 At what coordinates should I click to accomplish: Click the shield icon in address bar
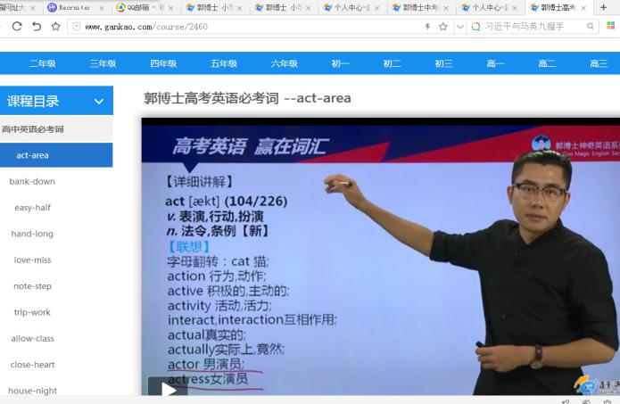click(x=77, y=27)
